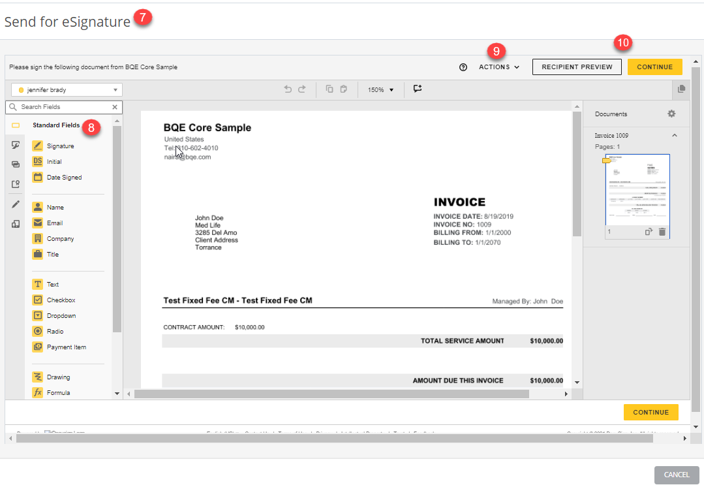704x487 pixels.
Task: Open the ACTIONS menu
Action: tap(499, 67)
